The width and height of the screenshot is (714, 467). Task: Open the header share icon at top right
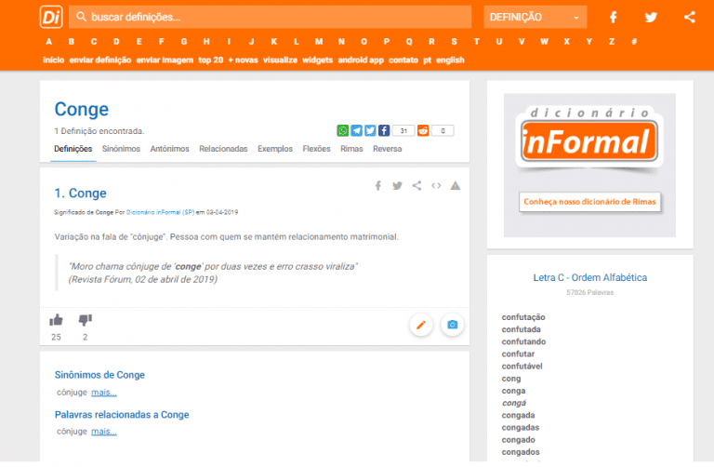tap(689, 17)
